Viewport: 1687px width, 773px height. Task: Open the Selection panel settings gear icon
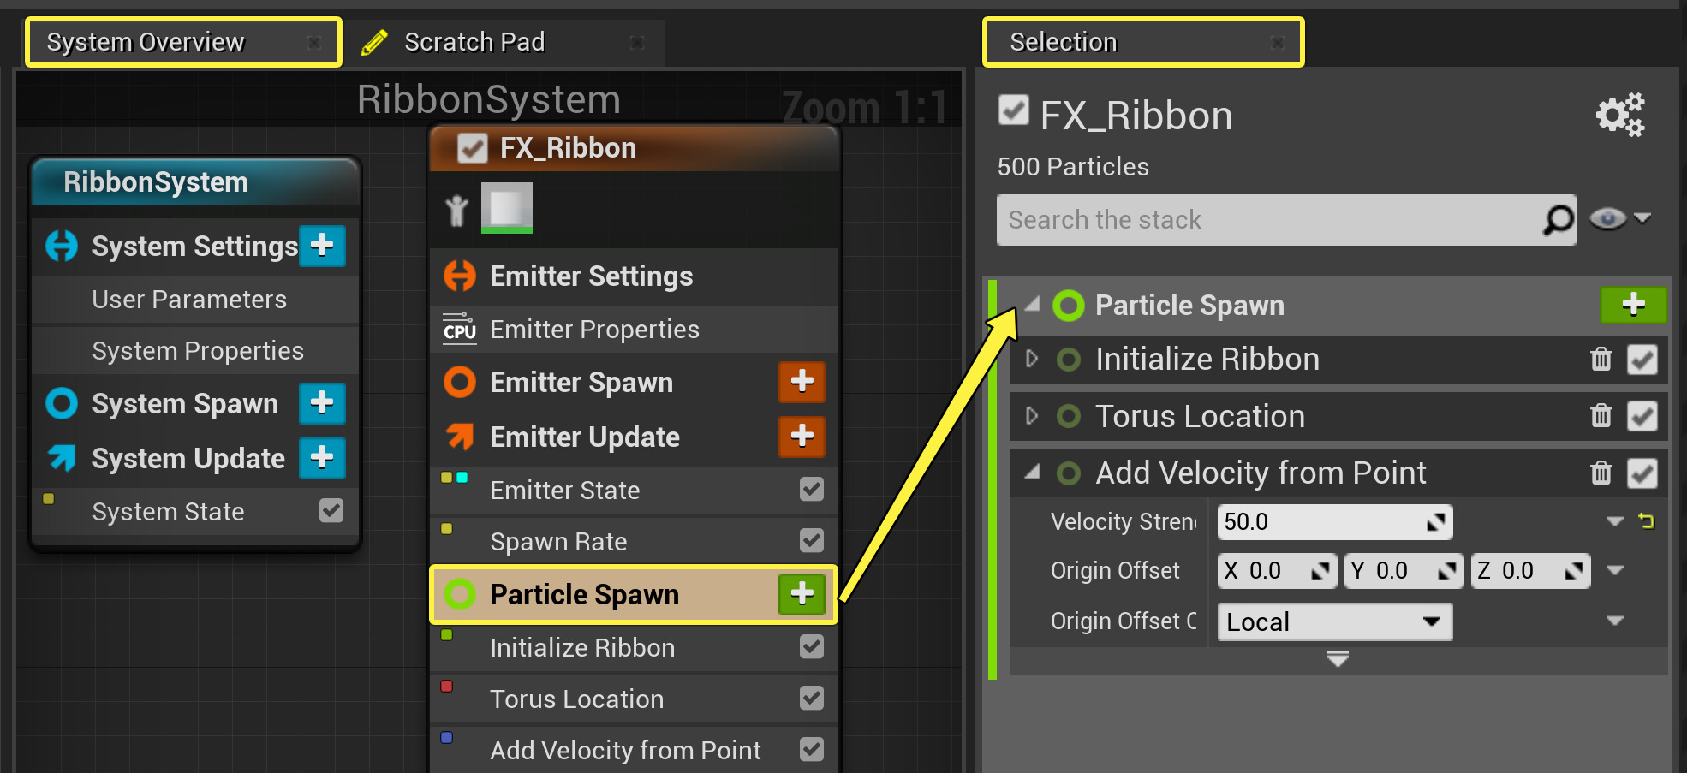1619,115
